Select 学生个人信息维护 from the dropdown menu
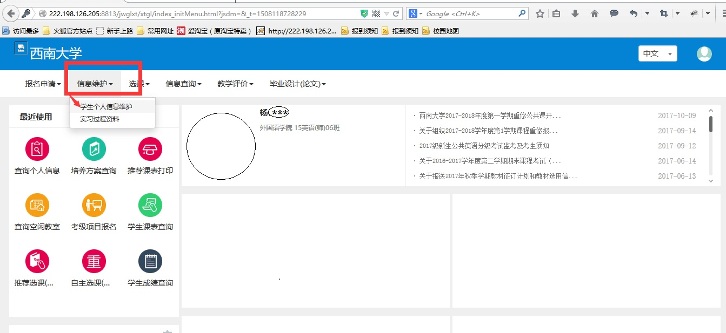This screenshot has height=333, width=726. pos(106,106)
